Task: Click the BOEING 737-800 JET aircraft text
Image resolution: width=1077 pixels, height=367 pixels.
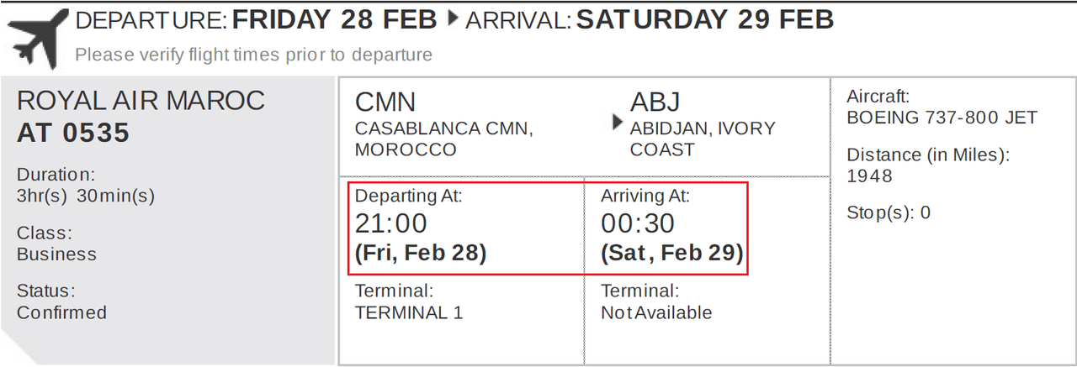Action: coord(942,118)
